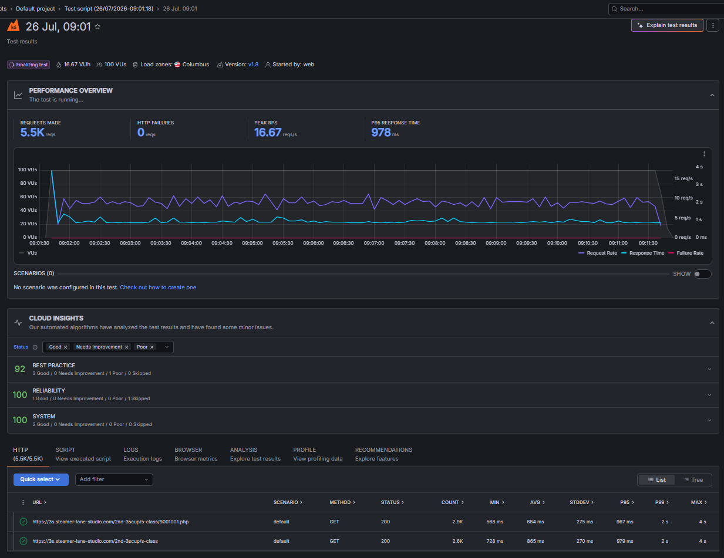This screenshot has width=724, height=558.
Task: Collapse the Performance Overview panel
Action: click(x=712, y=95)
